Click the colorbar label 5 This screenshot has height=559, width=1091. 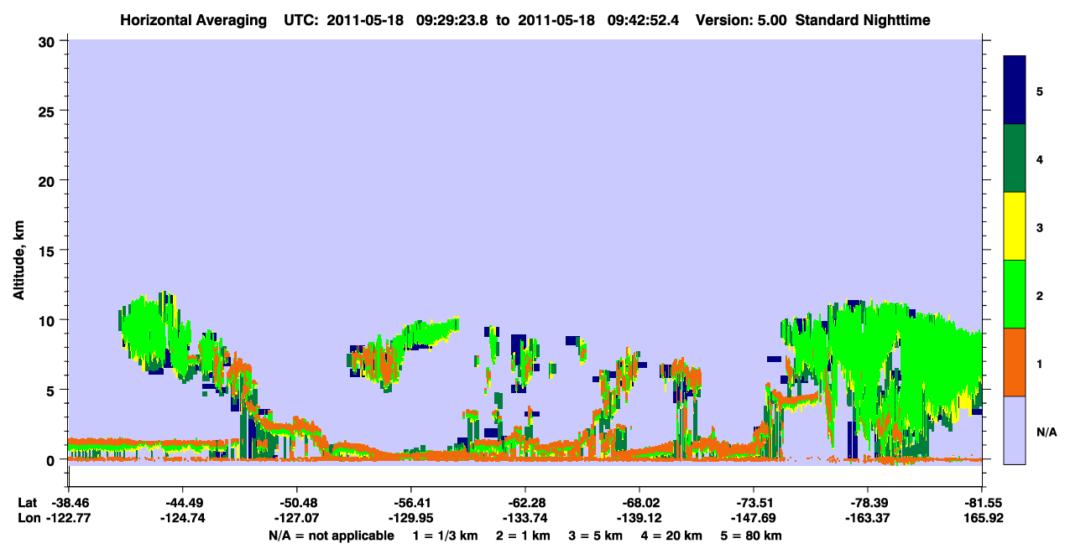pyautogui.click(x=1040, y=91)
